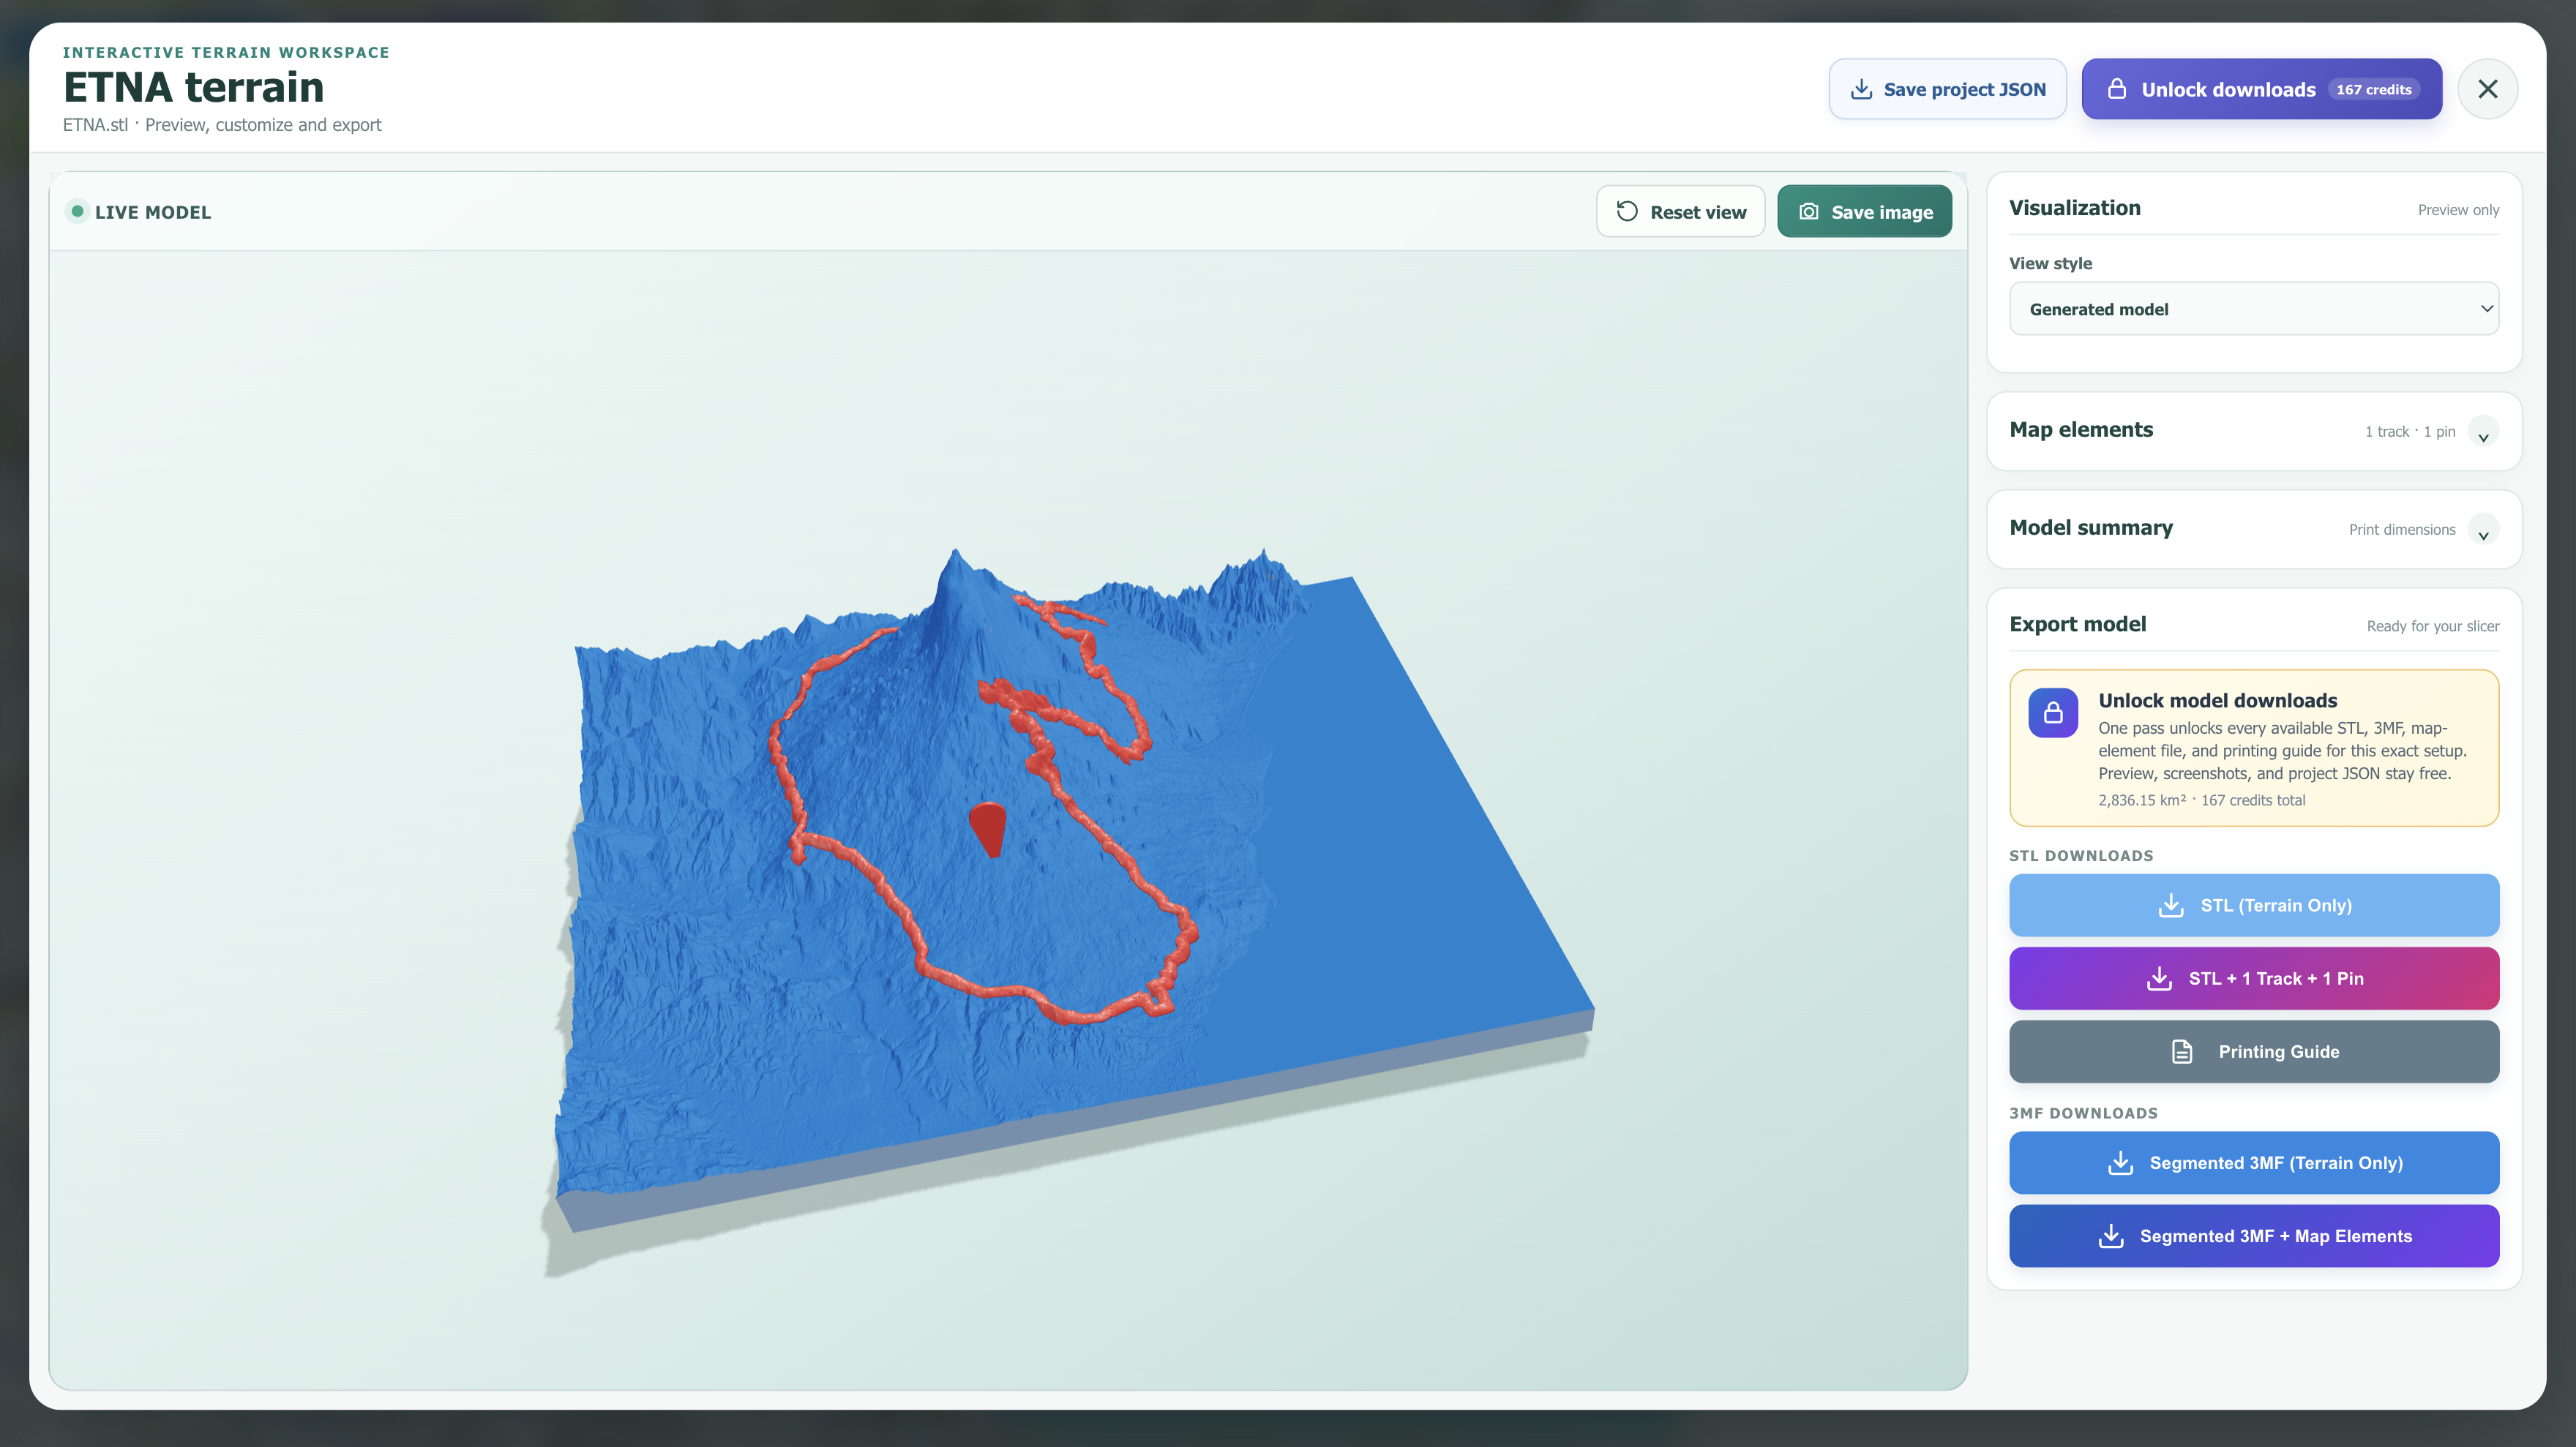Image resolution: width=2576 pixels, height=1447 pixels.
Task: Expand the Map elements section
Action: (2483, 432)
